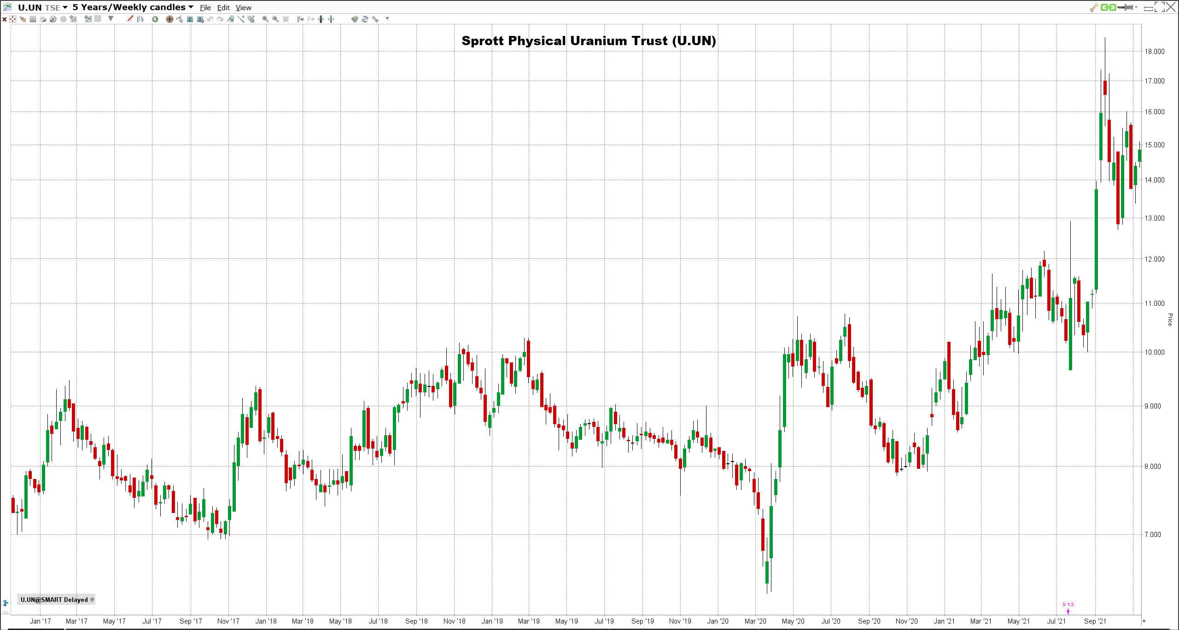Open the grid table icon
1179x630 pixels.
pos(33,19)
